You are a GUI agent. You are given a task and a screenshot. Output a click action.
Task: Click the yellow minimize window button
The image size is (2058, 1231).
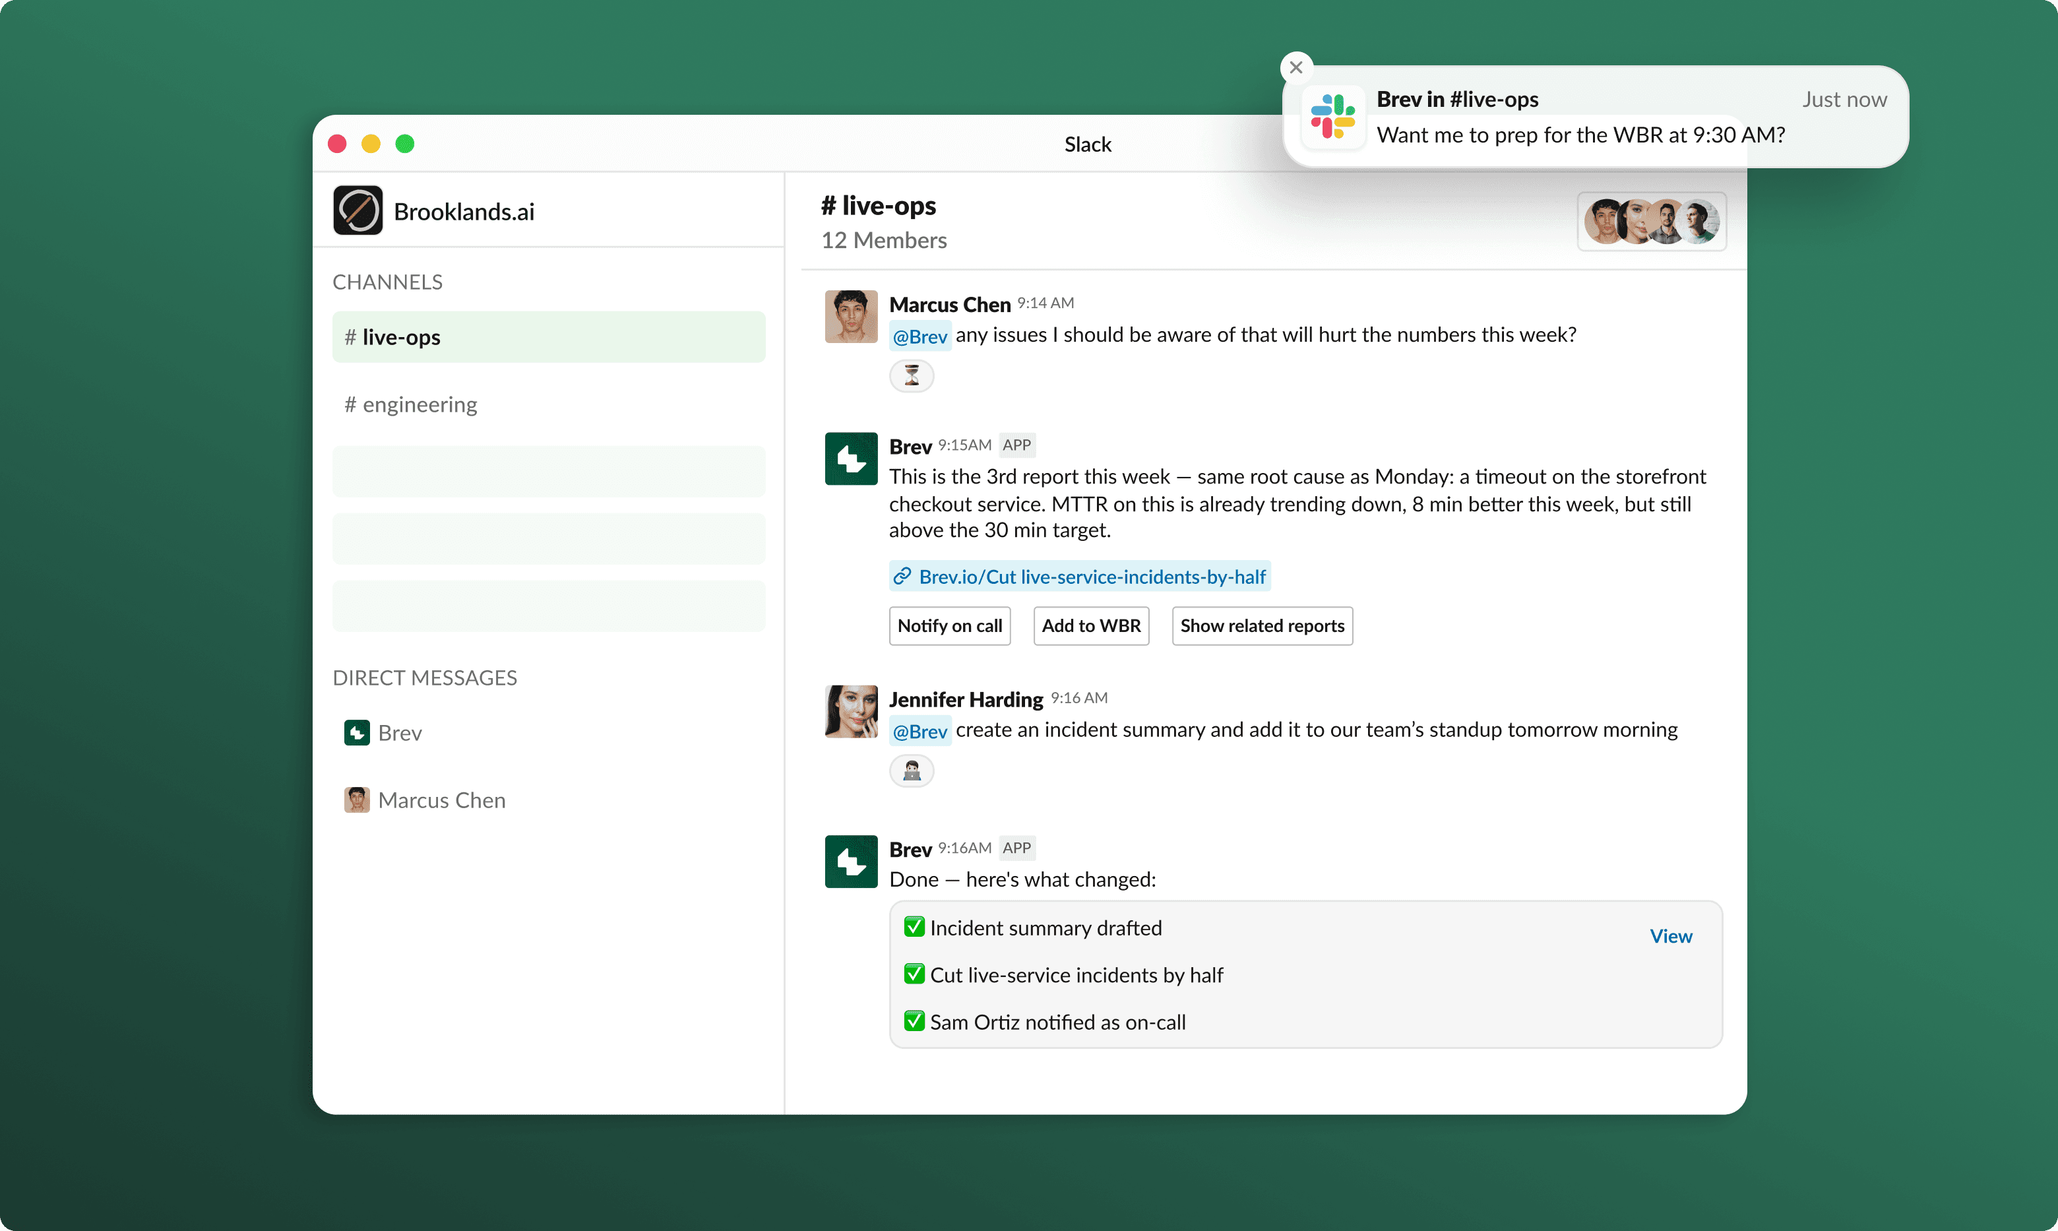pos(371,144)
